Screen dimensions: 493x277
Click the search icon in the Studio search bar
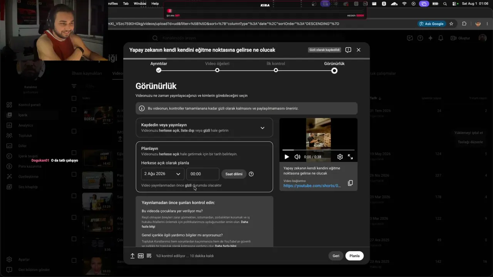[x=155, y=38]
